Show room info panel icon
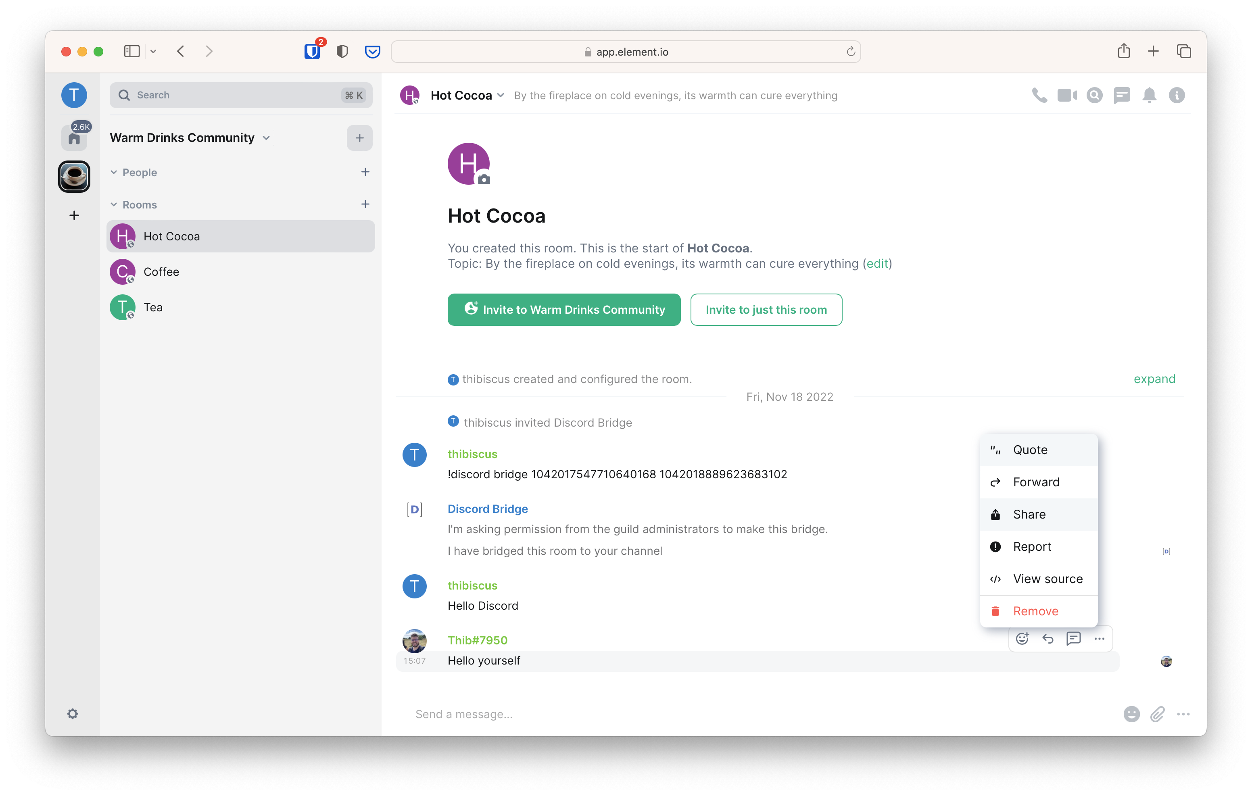Viewport: 1252px width, 796px height. point(1177,95)
